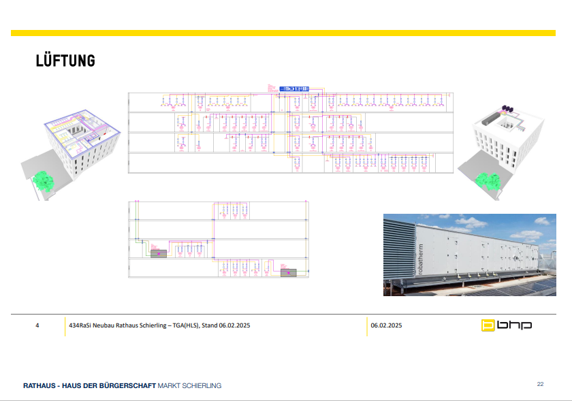
Task: Click green tree beside right white building
Action: (489, 180)
